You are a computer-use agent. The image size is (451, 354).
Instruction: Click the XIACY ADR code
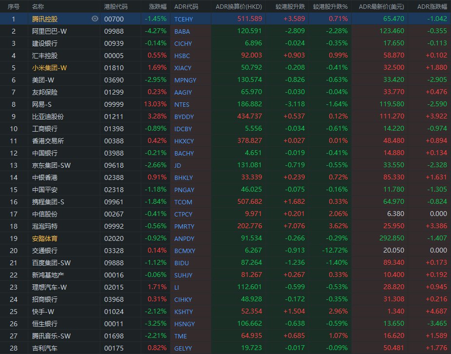tap(183, 68)
